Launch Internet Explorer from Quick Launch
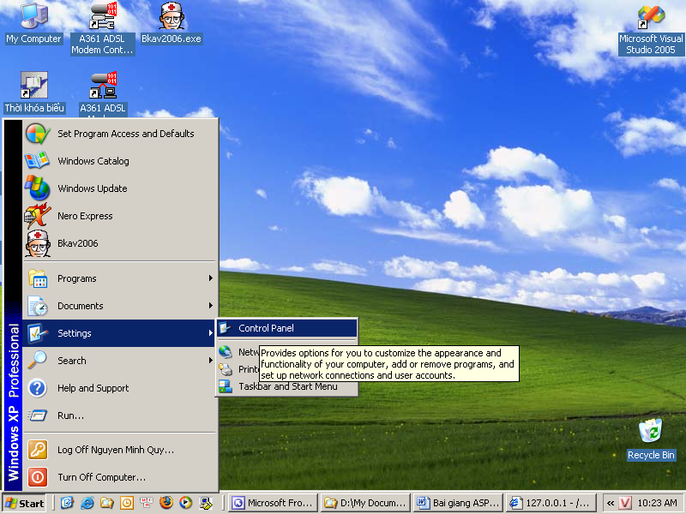The width and height of the screenshot is (686, 514). 87,503
